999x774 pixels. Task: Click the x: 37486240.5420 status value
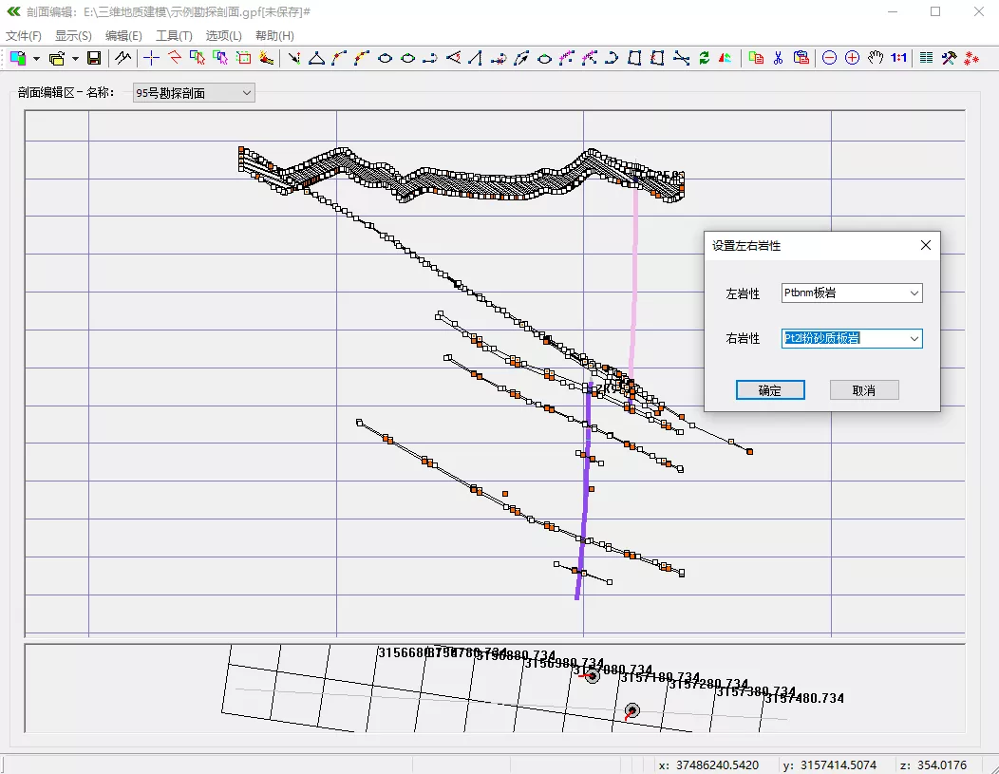(x=708, y=765)
